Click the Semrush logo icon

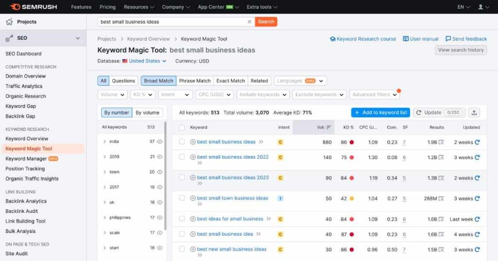15,7
